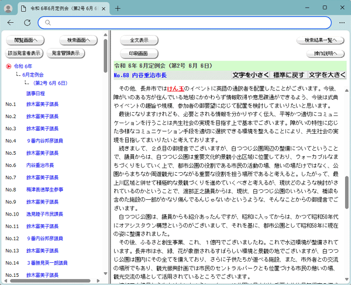Open No.8 梅津義徳厚生参事 link
351x285 pixels.
(x=44, y=190)
